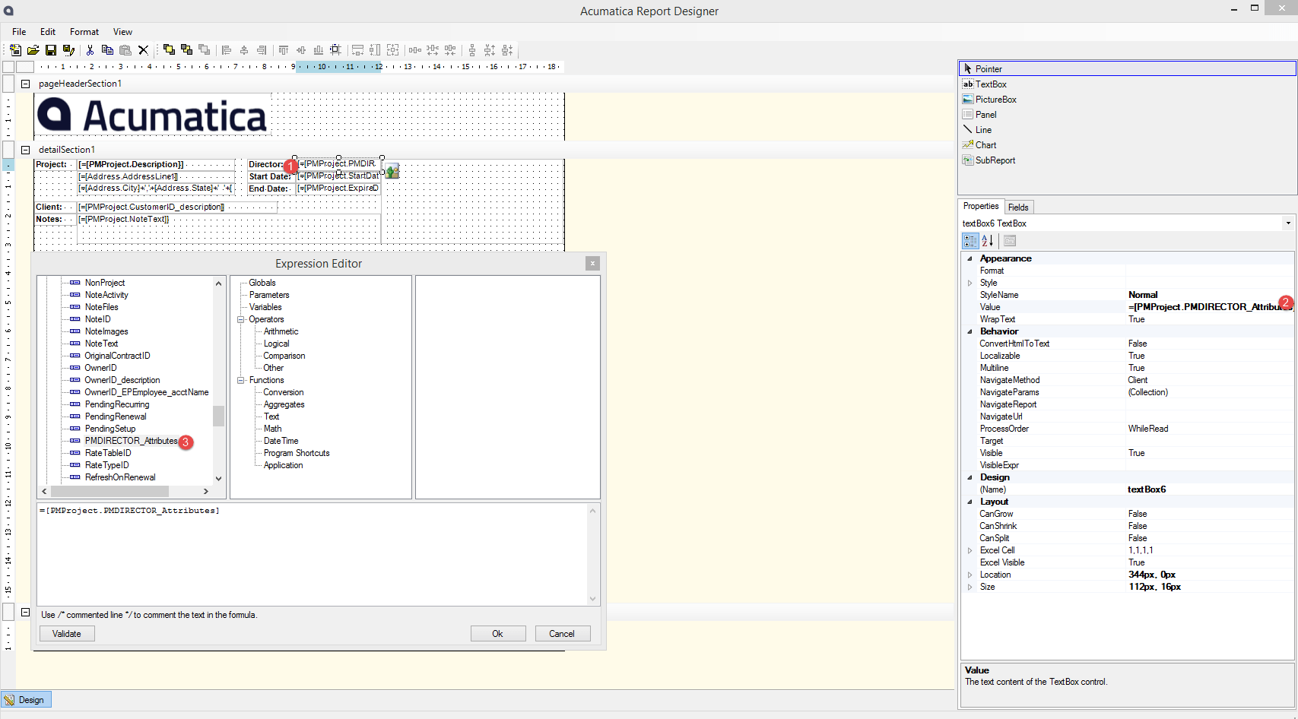Screen dimensions: 1298x719
Task: Align selected controls to bottom edges
Action: click(319, 50)
